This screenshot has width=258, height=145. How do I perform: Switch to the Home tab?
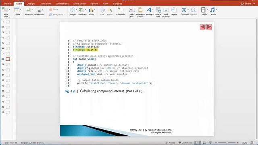(x=7, y=4)
